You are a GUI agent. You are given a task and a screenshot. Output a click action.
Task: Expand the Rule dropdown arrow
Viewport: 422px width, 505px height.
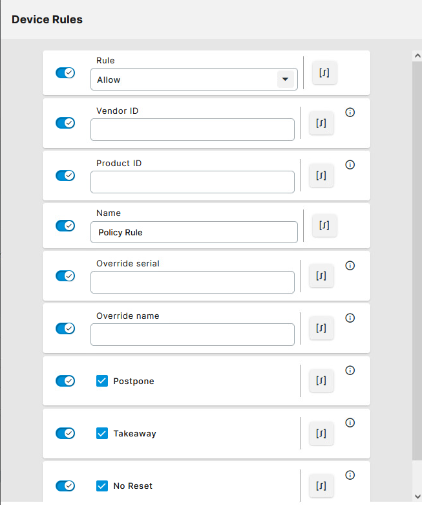[284, 80]
